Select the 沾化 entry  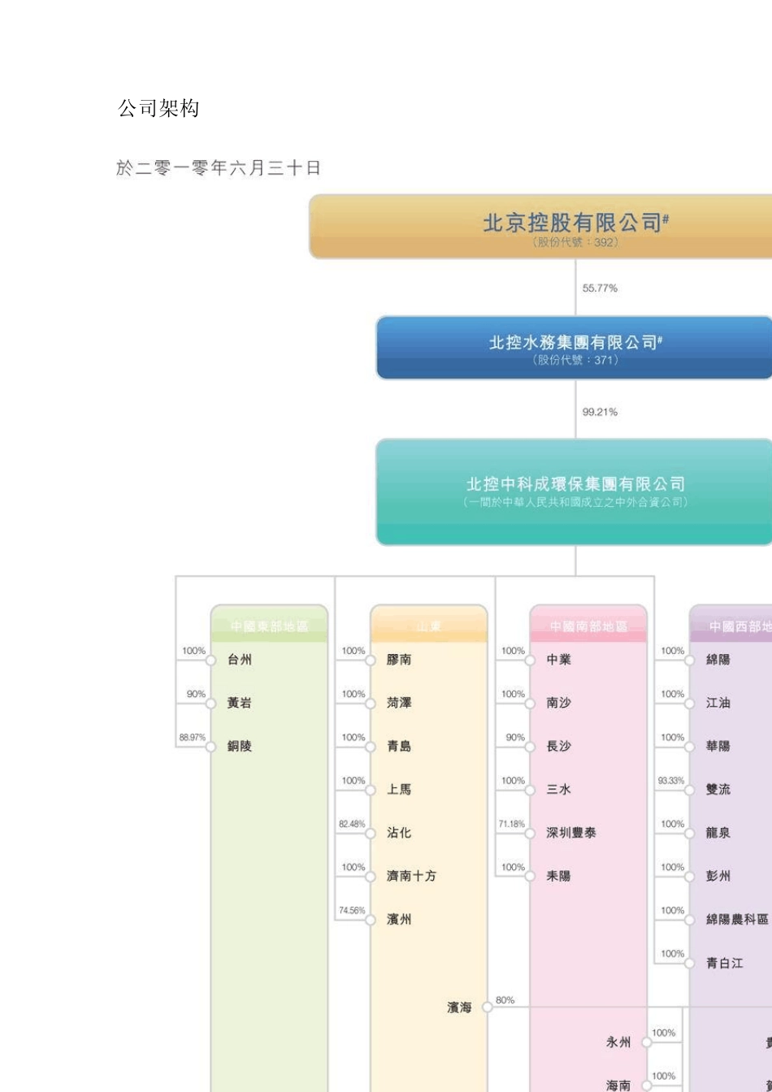[x=399, y=833]
